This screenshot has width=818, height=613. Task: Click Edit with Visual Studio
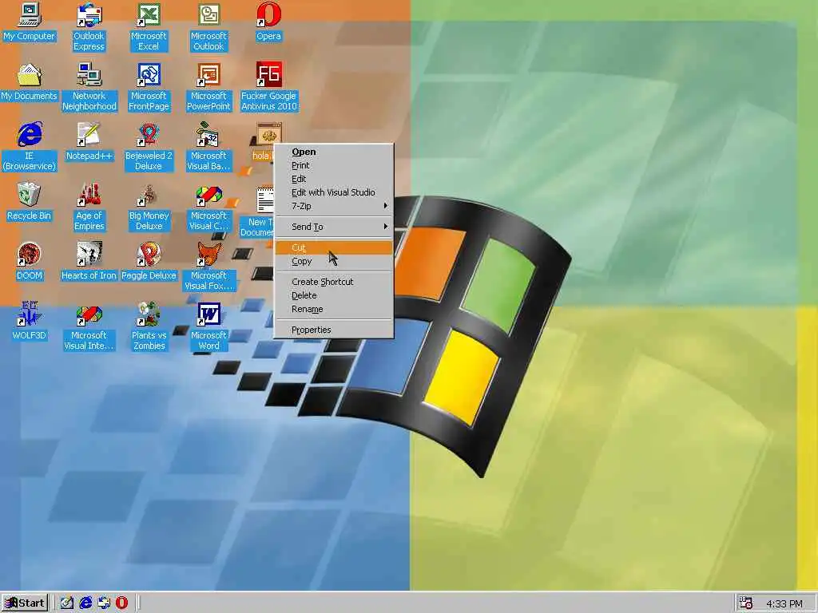point(334,192)
